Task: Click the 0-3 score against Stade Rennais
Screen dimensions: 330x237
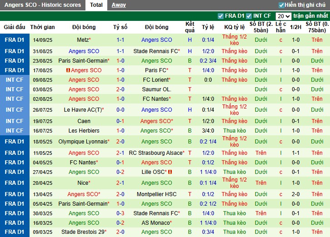Action: pos(120,213)
